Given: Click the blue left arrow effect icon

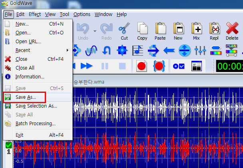Looking at the screenshot, I should click(x=169, y=50).
